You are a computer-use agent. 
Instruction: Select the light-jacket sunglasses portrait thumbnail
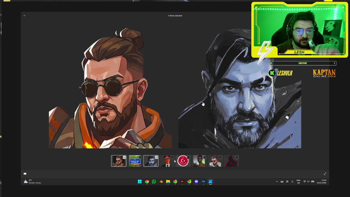pyautogui.click(x=215, y=161)
